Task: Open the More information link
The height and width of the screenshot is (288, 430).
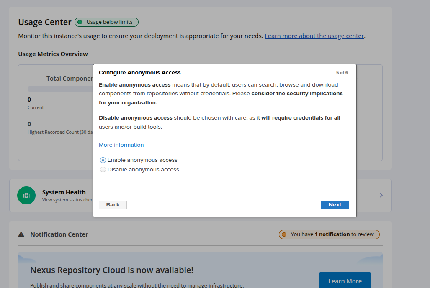Action: click(121, 145)
